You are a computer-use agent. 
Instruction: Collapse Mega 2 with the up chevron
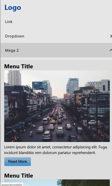pyautogui.click(x=111, y=50)
